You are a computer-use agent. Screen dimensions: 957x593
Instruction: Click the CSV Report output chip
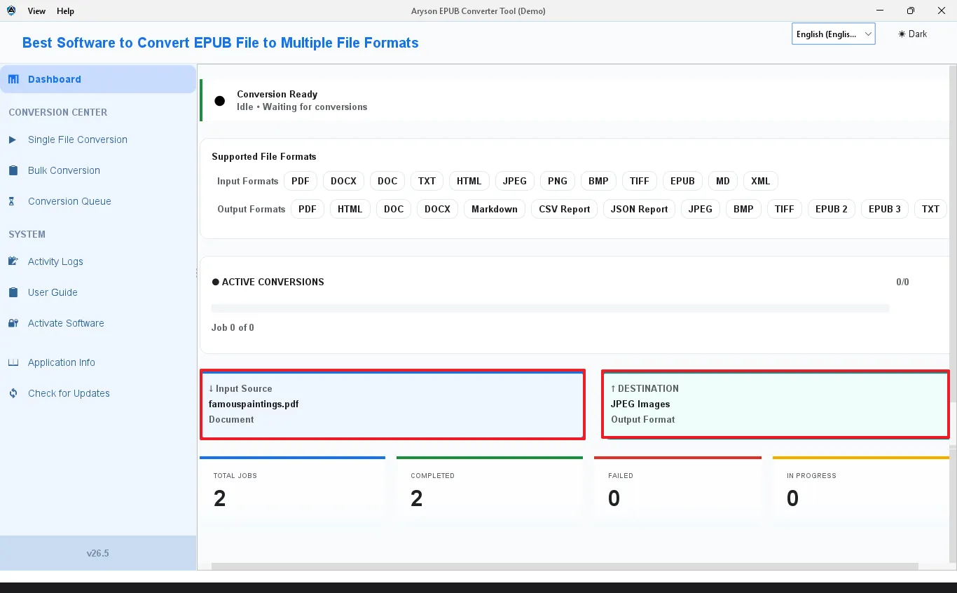[565, 209]
